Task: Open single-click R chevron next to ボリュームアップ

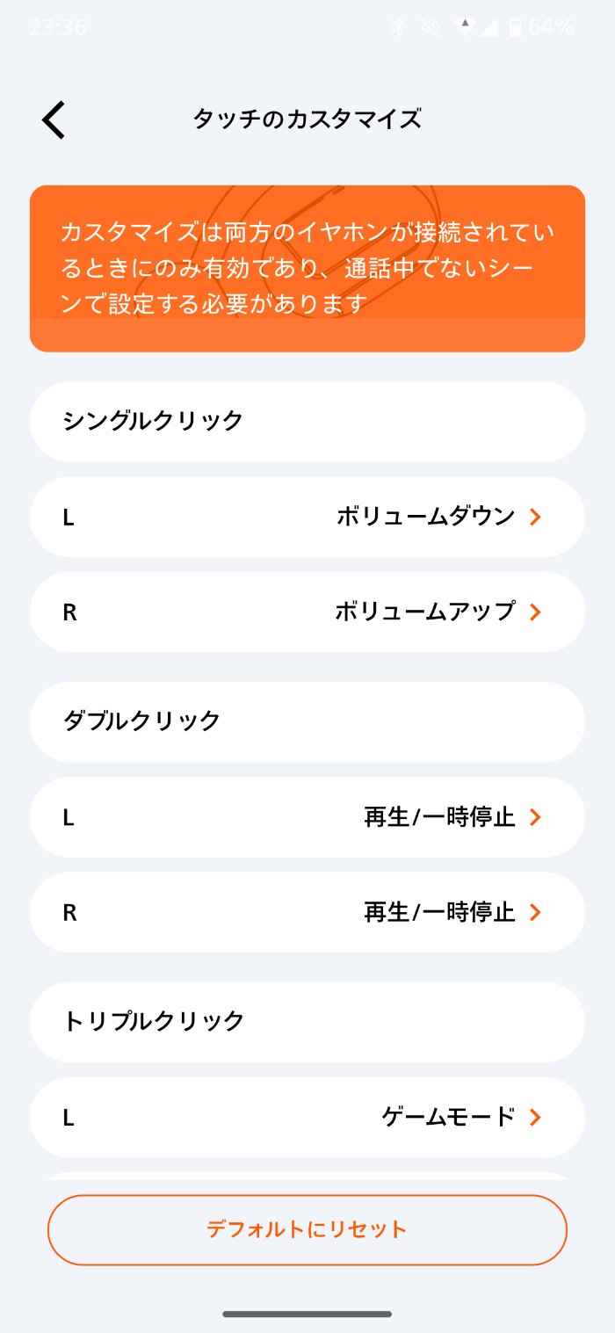Action: click(x=535, y=612)
